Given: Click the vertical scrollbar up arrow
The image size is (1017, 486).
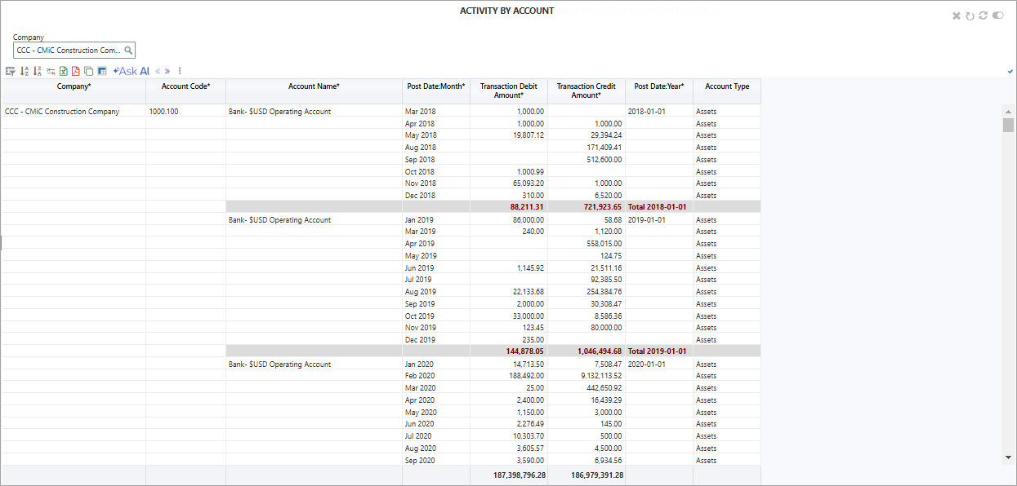Looking at the screenshot, I should pyautogui.click(x=1008, y=111).
